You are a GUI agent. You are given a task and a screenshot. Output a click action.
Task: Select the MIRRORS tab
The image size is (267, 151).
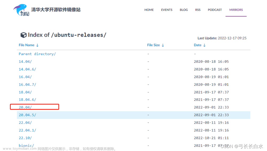pos(236,10)
